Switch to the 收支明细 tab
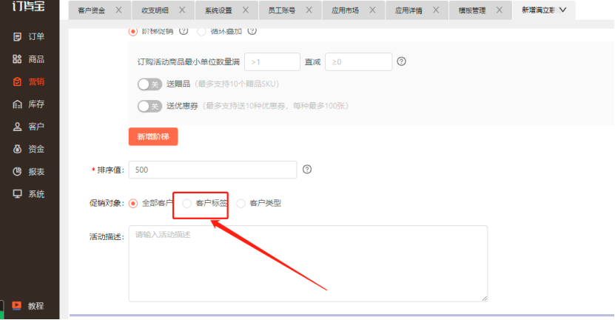Screen dimensions: 615x320 [x=155, y=10]
